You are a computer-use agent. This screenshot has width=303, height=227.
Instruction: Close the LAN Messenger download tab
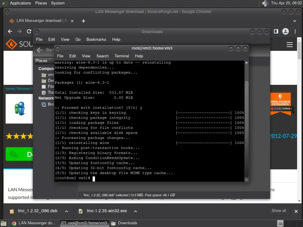point(72,21)
